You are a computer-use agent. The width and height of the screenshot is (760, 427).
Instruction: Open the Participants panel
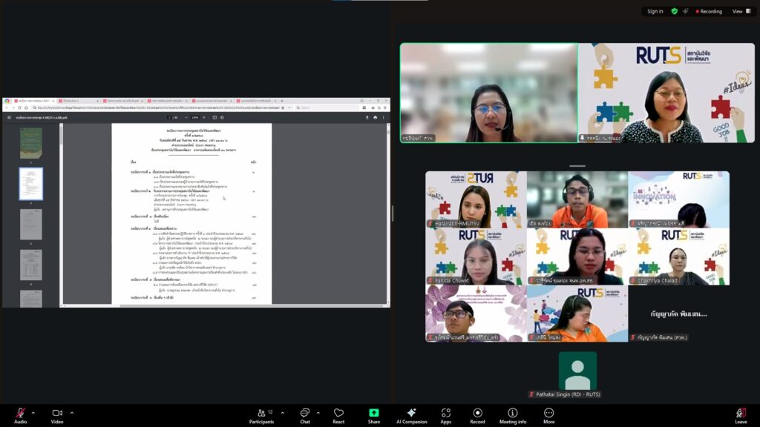(261, 414)
